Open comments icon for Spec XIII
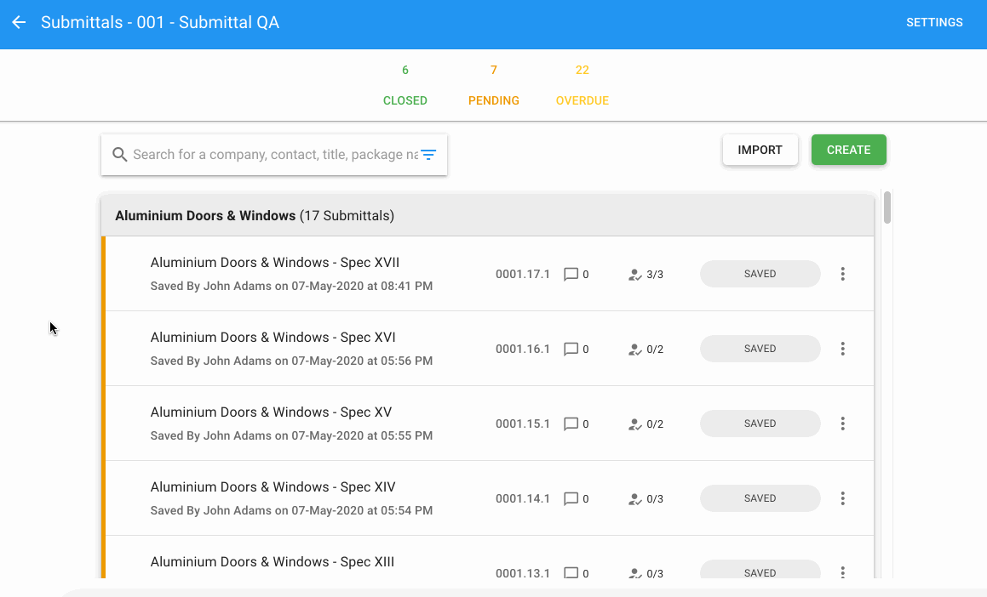Viewport: 987px width, 597px height. pos(571,573)
